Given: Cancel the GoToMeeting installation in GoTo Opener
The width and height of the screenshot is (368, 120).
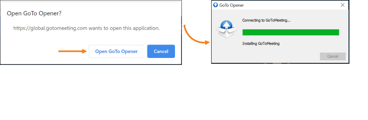Looking at the screenshot, I should coord(333,56).
